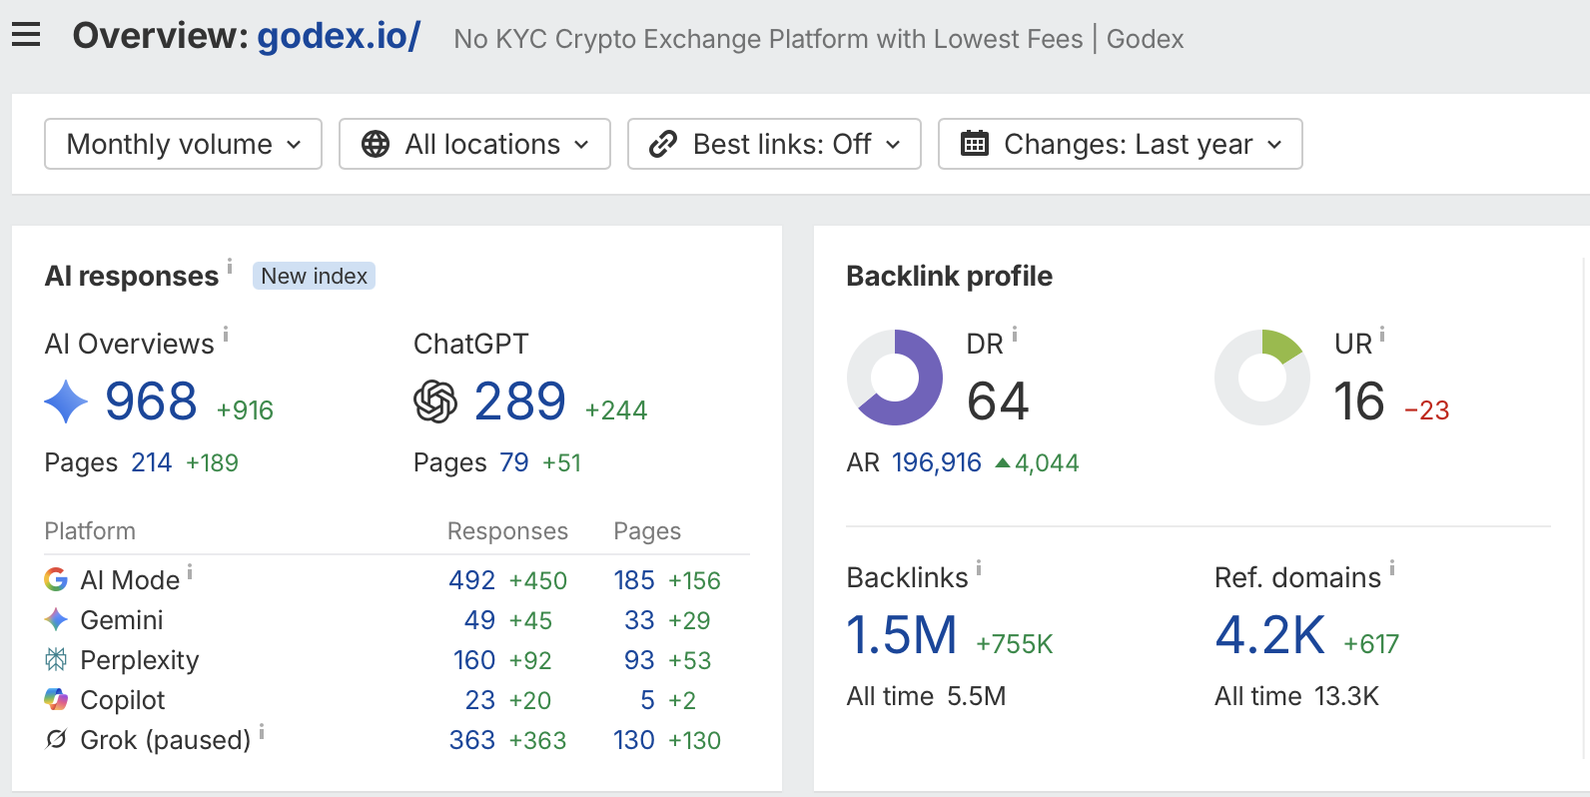Viewport: 1590px width, 797px height.
Task: Show info tooltip for Backlinks
Action: [x=979, y=567]
